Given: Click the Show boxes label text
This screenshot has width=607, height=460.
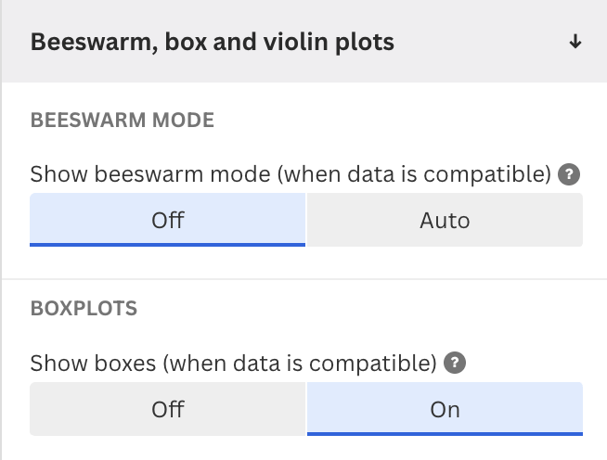Looking at the screenshot, I should click(234, 364).
